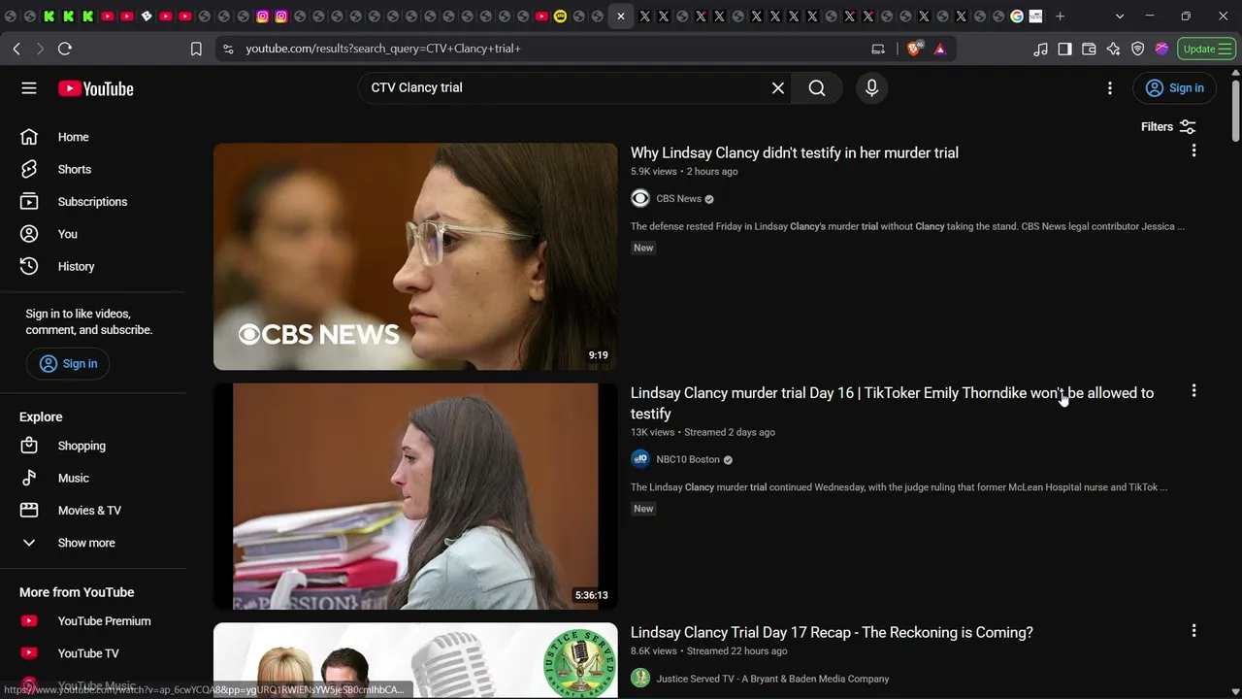Launch the Leo AI sparkle icon

(x=1113, y=49)
